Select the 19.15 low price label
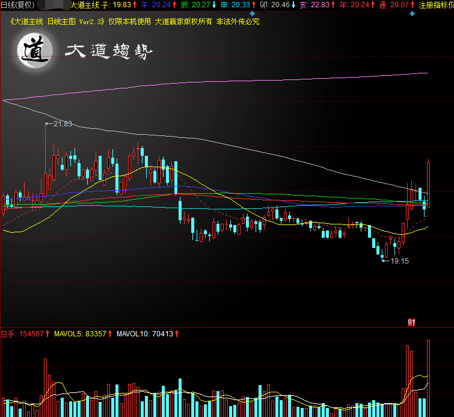454x417 pixels. [x=399, y=261]
